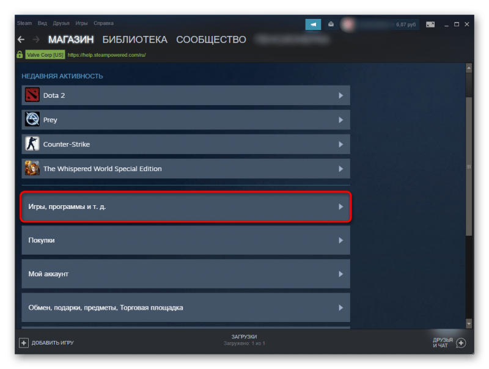Open the blurred profile name tab
Image resolution: width=489 pixels, height=369 pixels.
pyautogui.click(x=292, y=40)
